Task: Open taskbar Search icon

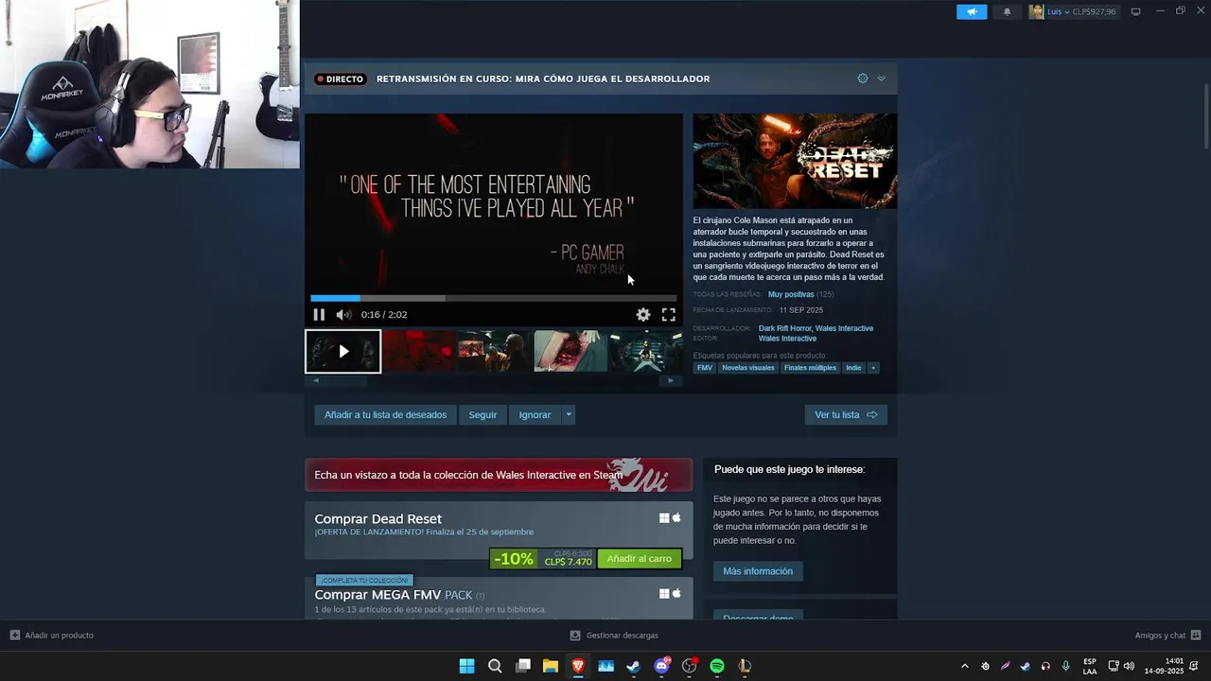Action: [495, 666]
